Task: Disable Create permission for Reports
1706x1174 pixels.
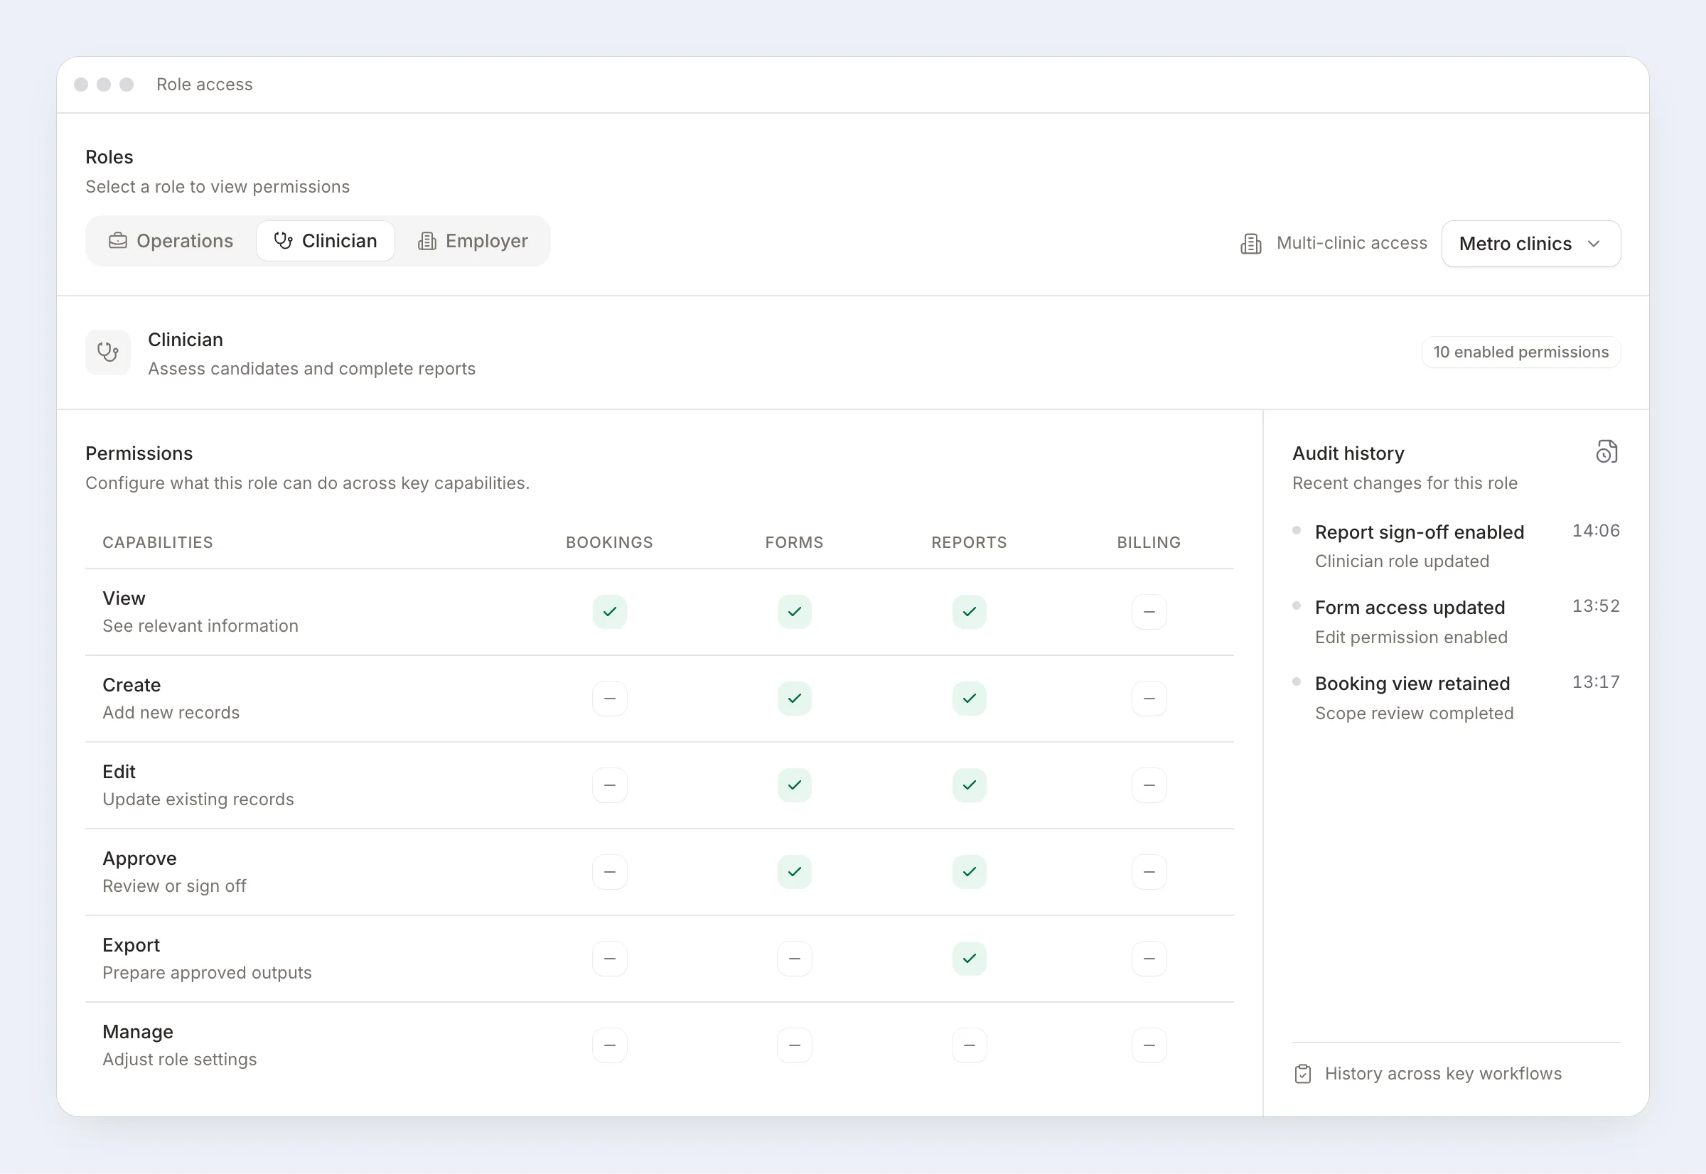Action: 970,699
